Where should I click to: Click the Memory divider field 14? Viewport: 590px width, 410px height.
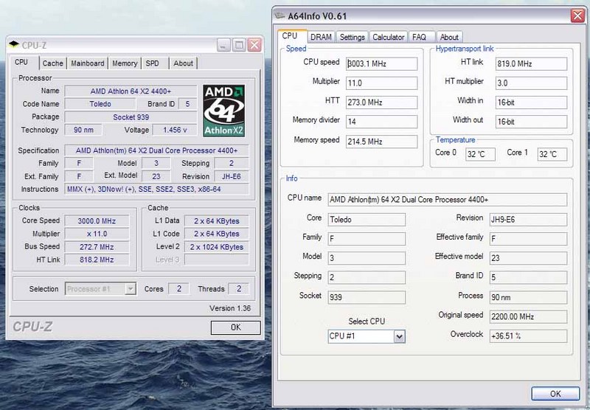click(x=381, y=122)
